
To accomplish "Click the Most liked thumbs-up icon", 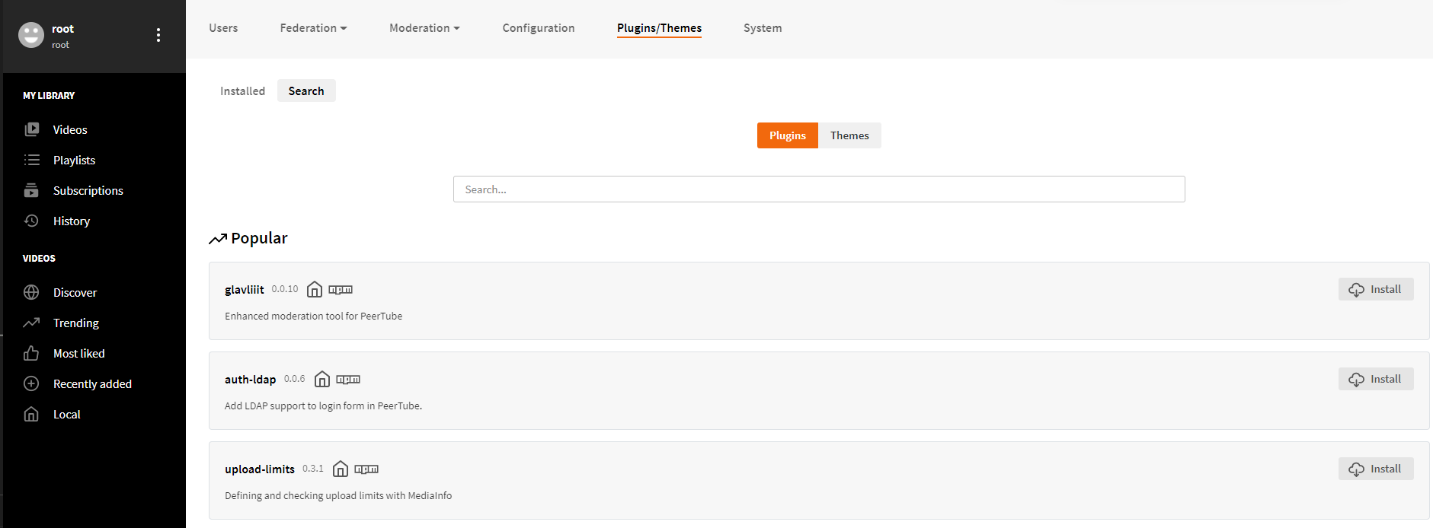I will 31,353.
